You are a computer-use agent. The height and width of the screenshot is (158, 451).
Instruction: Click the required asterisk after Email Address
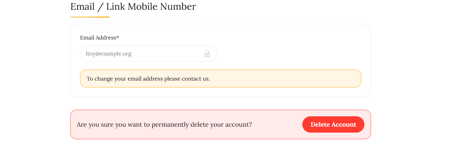pyautogui.click(x=118, y=37)
